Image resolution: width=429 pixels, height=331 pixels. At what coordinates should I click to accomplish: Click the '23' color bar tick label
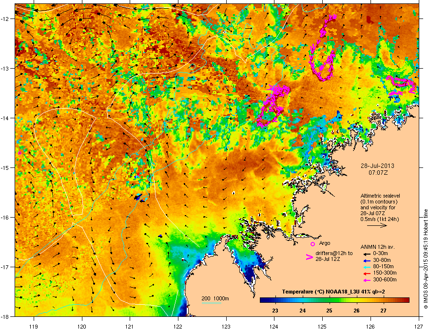point(275,311)
